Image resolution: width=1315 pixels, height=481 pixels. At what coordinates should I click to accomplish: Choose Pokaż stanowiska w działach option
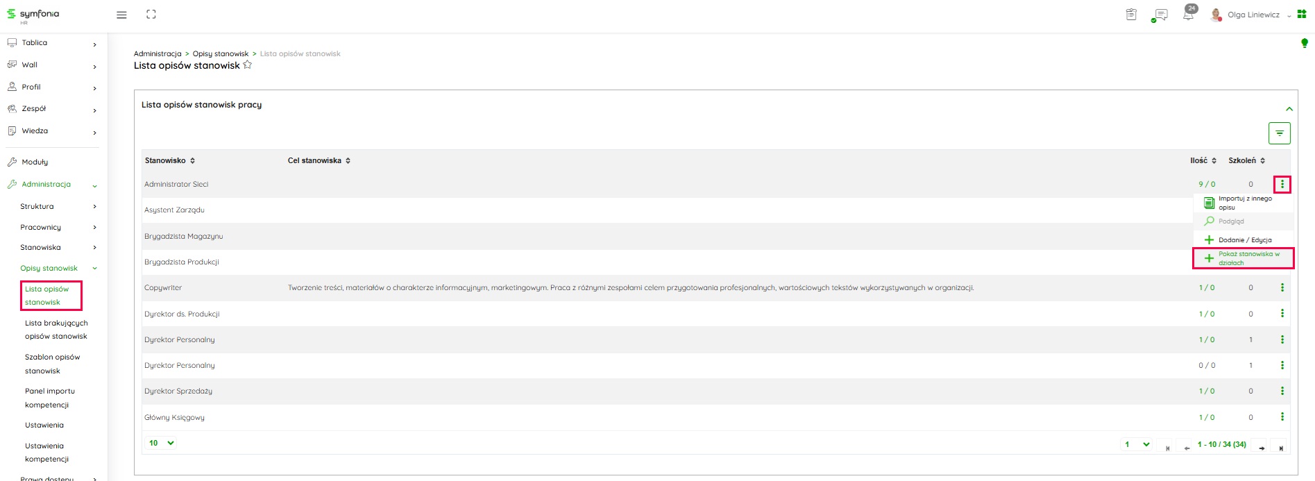[1244, 258]
